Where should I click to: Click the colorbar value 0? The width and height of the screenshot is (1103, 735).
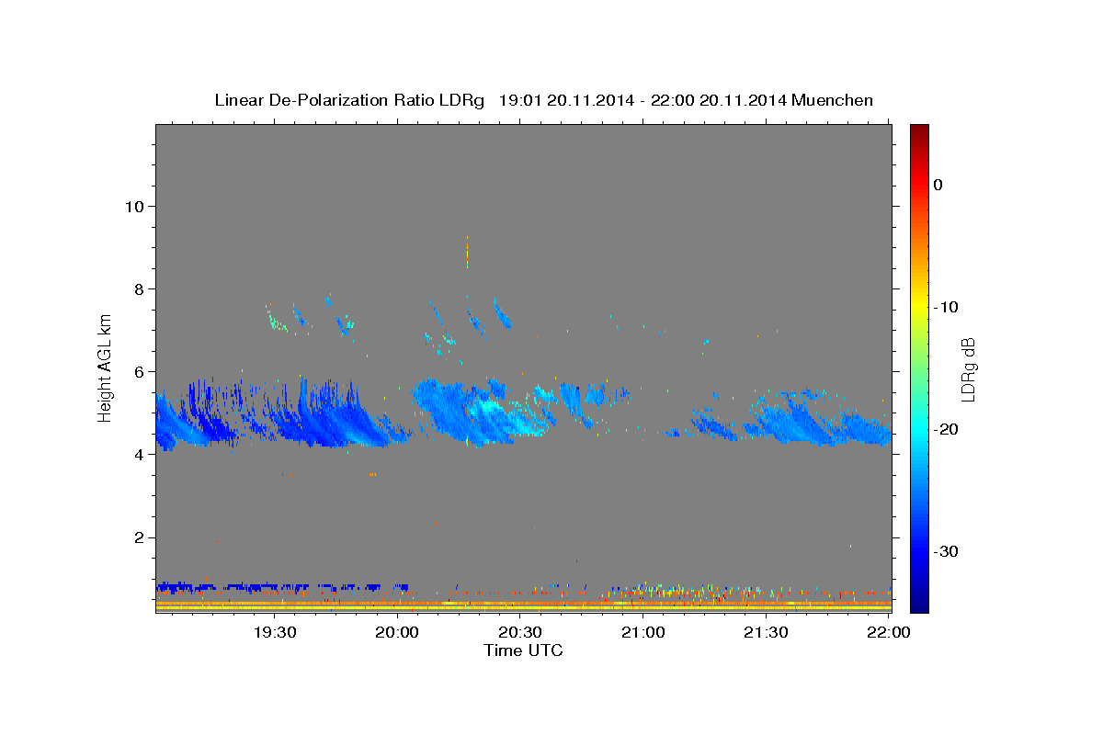[x=938, y=185]
